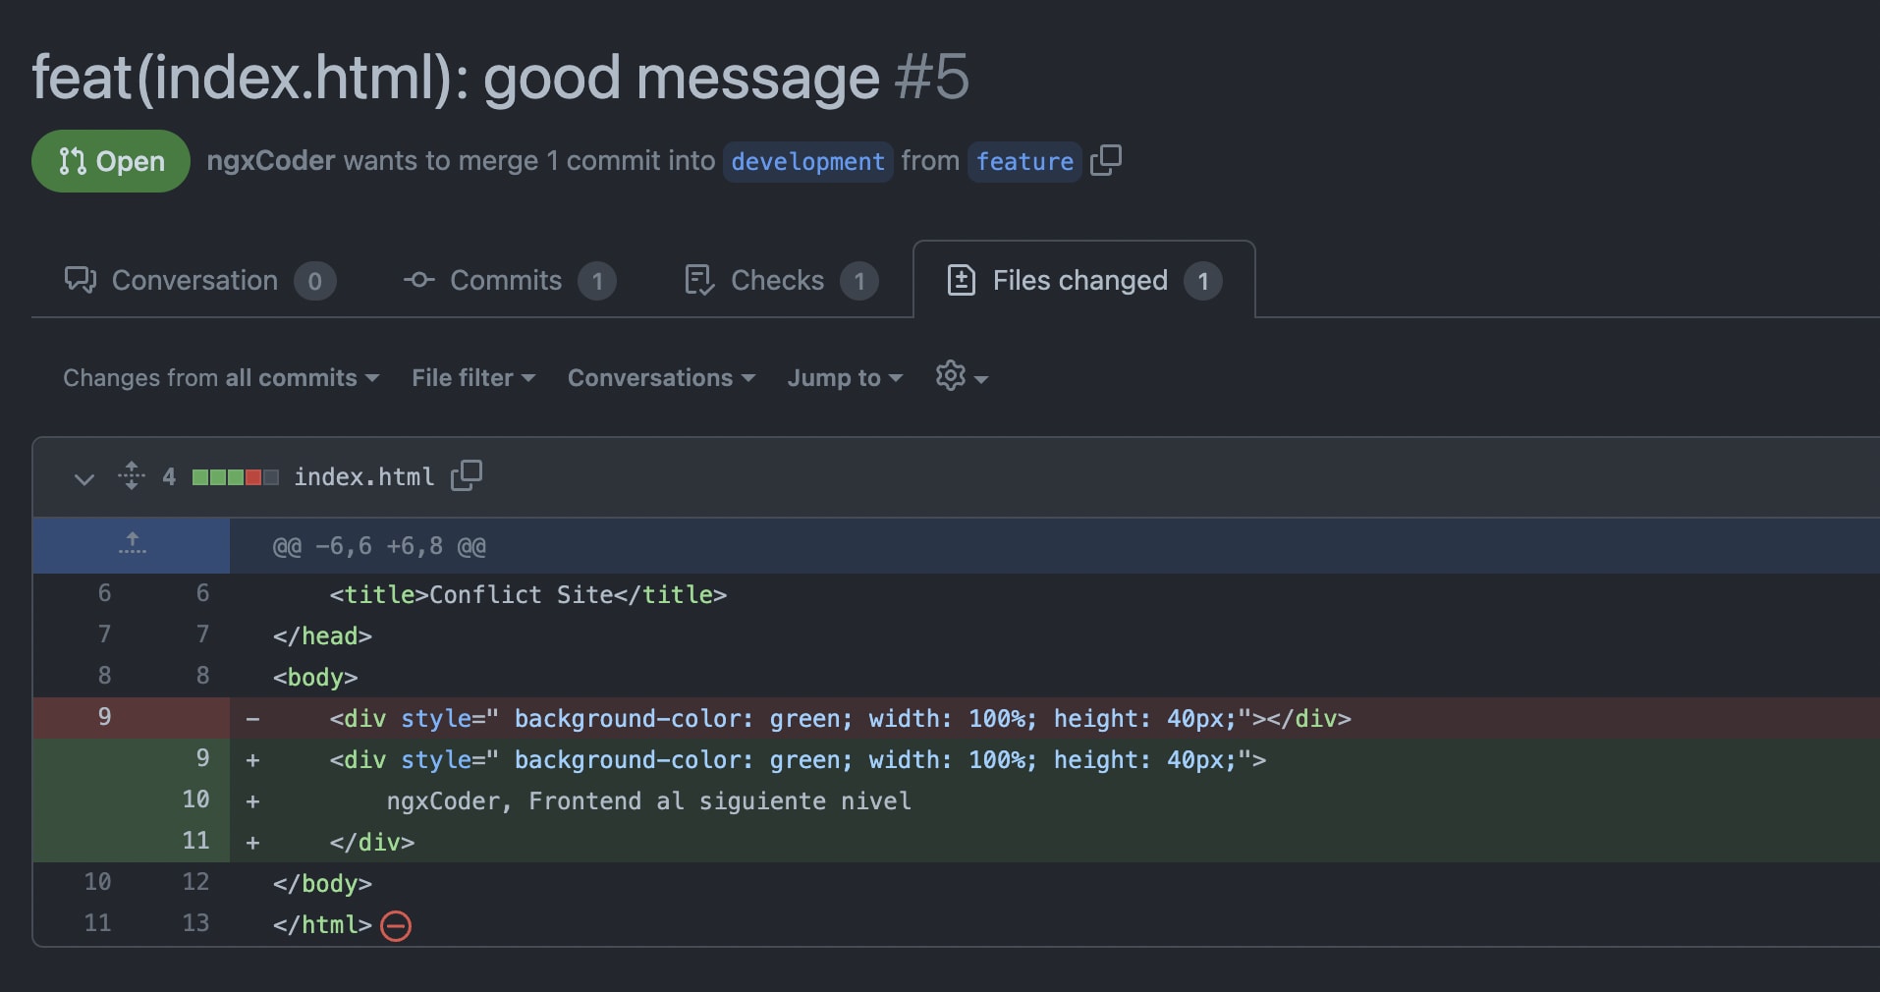Screen dimensions: 1880x992
Task: Click the Conversation count badge 0
Action: 315,281
